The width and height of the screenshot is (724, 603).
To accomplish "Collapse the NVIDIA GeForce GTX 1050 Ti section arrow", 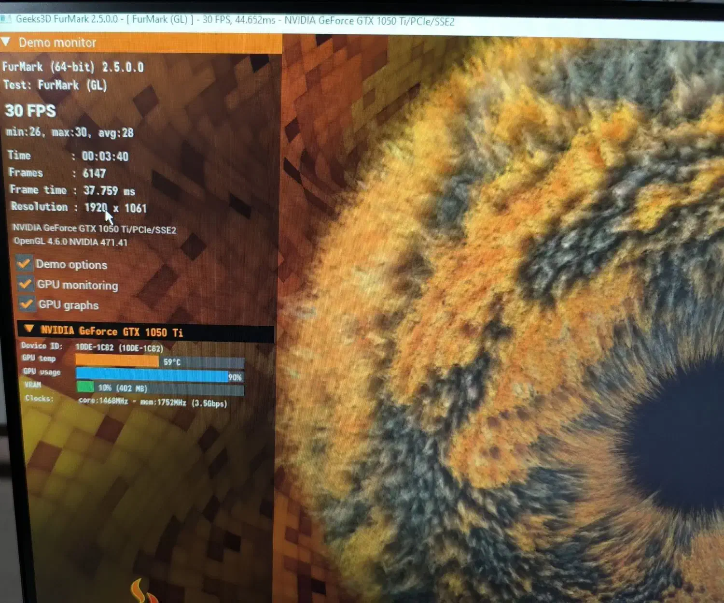I will [29, 329].
